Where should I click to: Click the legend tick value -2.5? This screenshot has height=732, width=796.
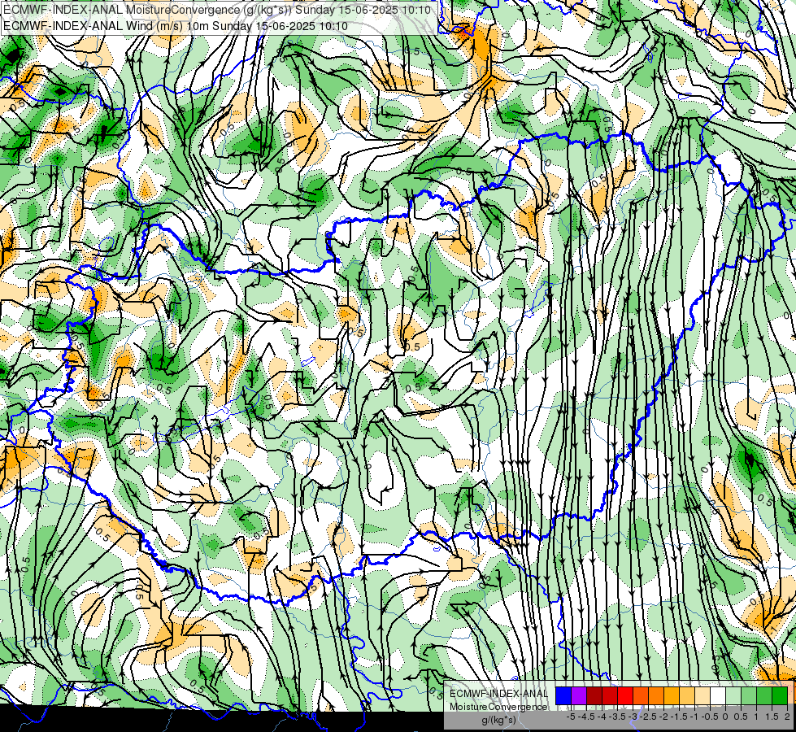[650, 717]
